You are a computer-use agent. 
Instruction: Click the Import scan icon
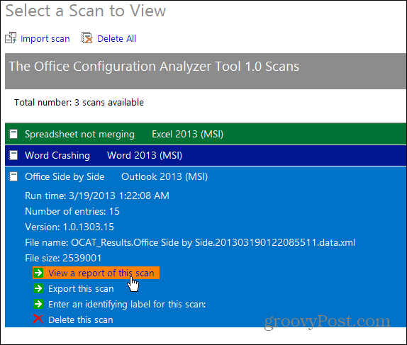[x=11, y=38]
